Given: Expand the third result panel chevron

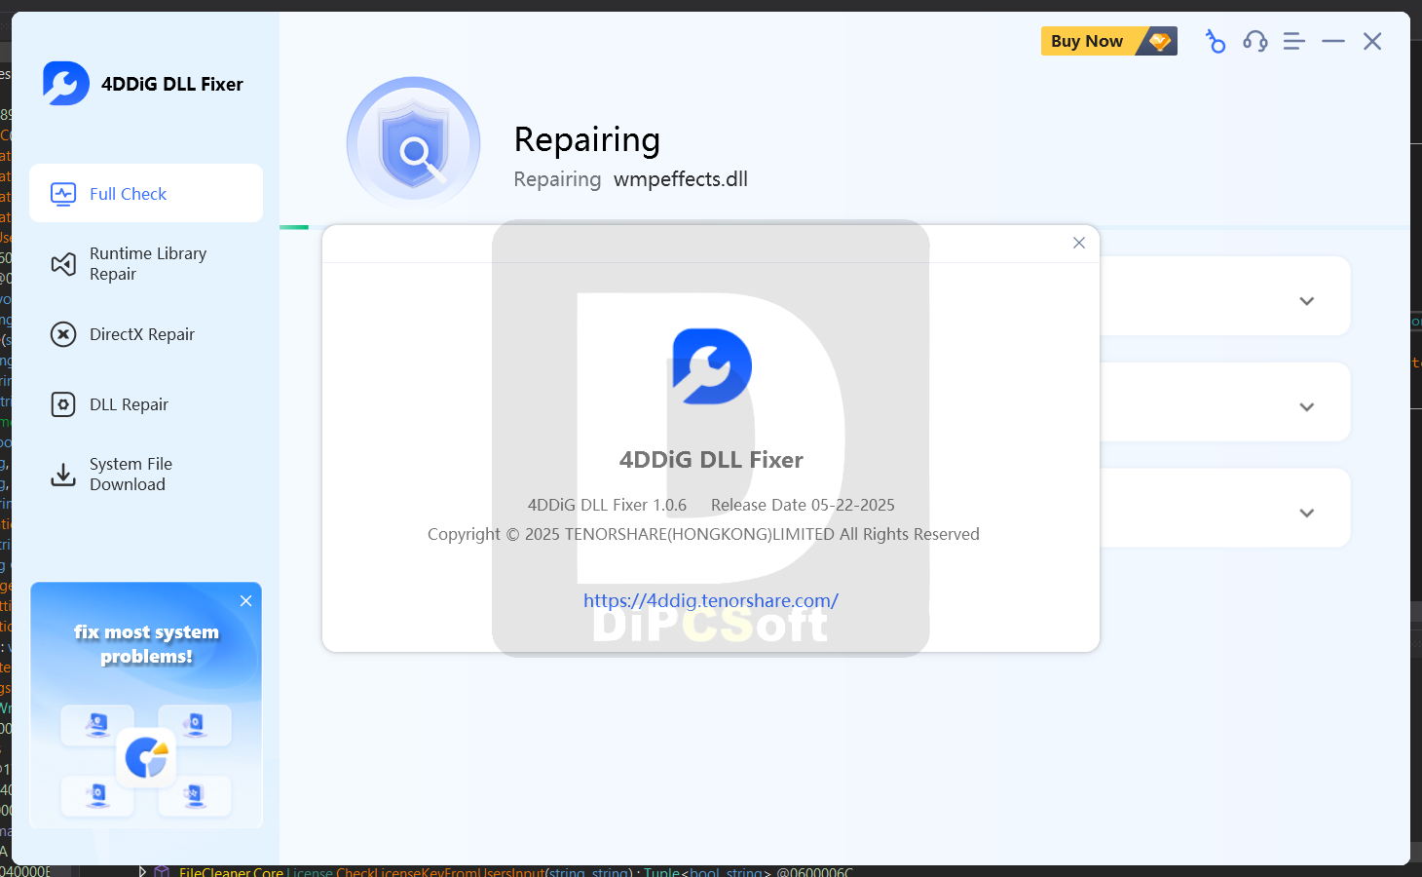Looking at the screenshot, I should [1307, 514].
